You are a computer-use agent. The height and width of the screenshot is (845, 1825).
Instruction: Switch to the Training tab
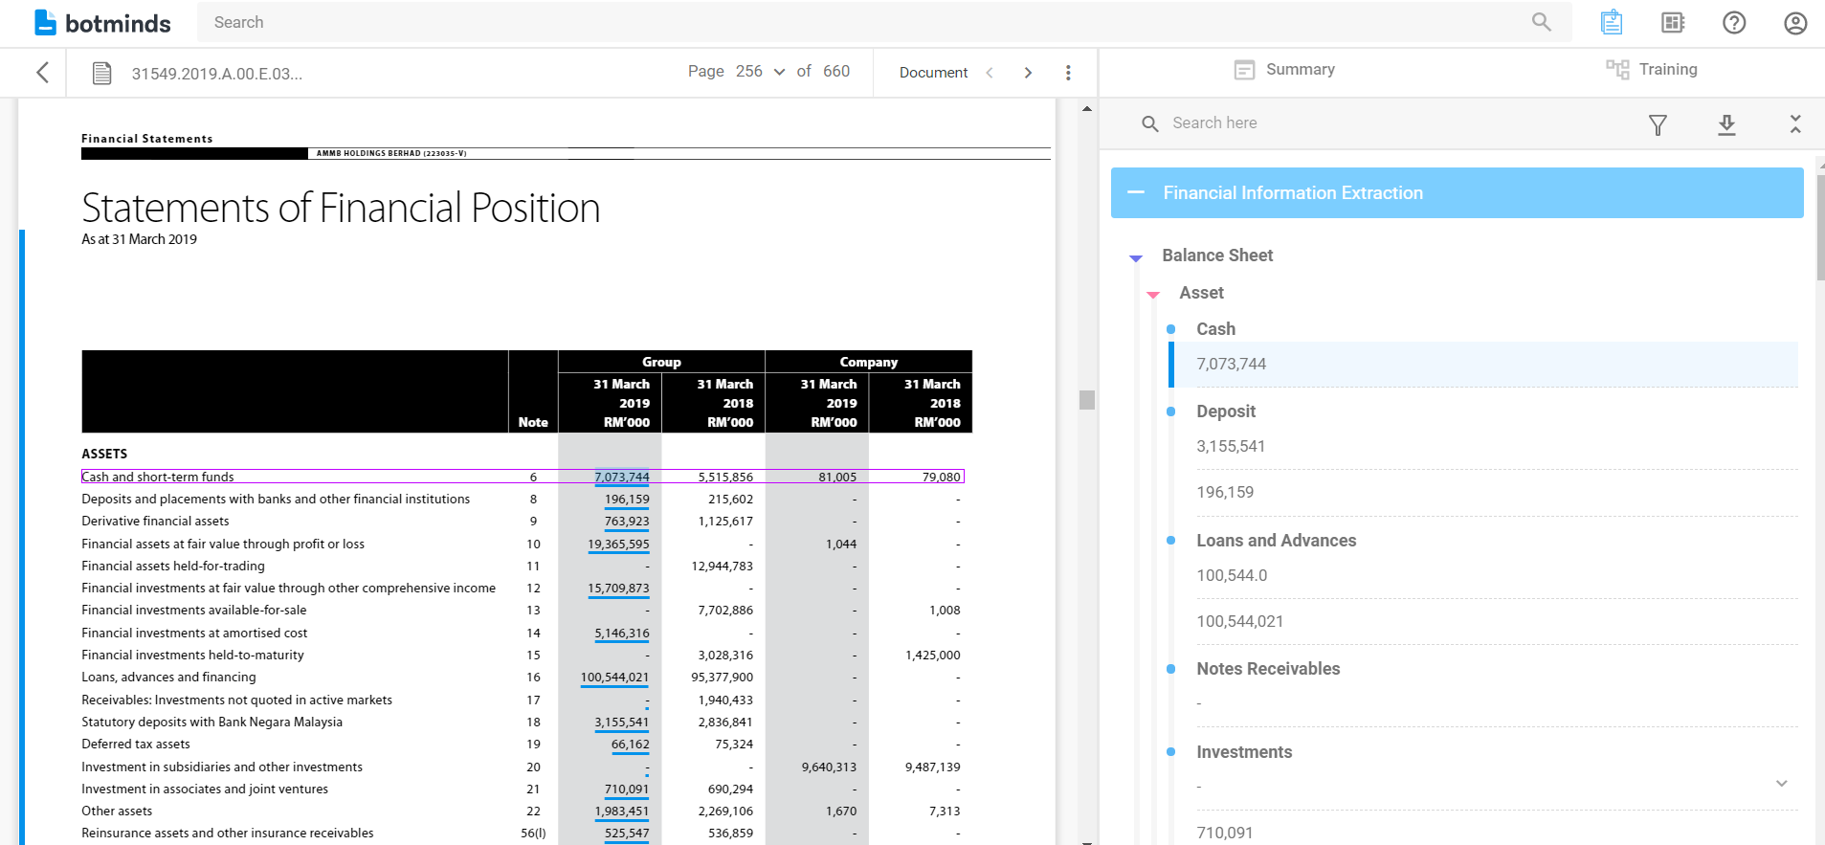pyautogui.click(x=1652, y=69)
